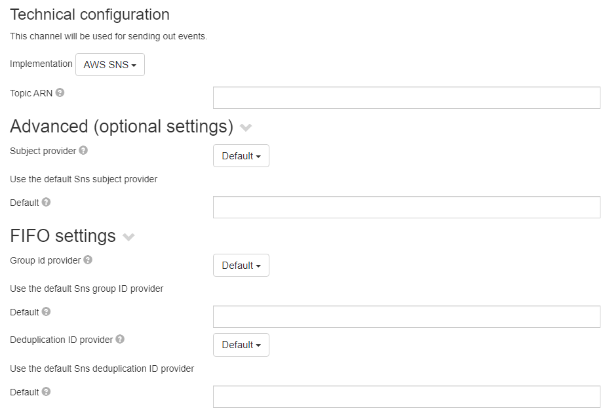
Task: Click the Technical configuration title
Action: pos(89,14)
